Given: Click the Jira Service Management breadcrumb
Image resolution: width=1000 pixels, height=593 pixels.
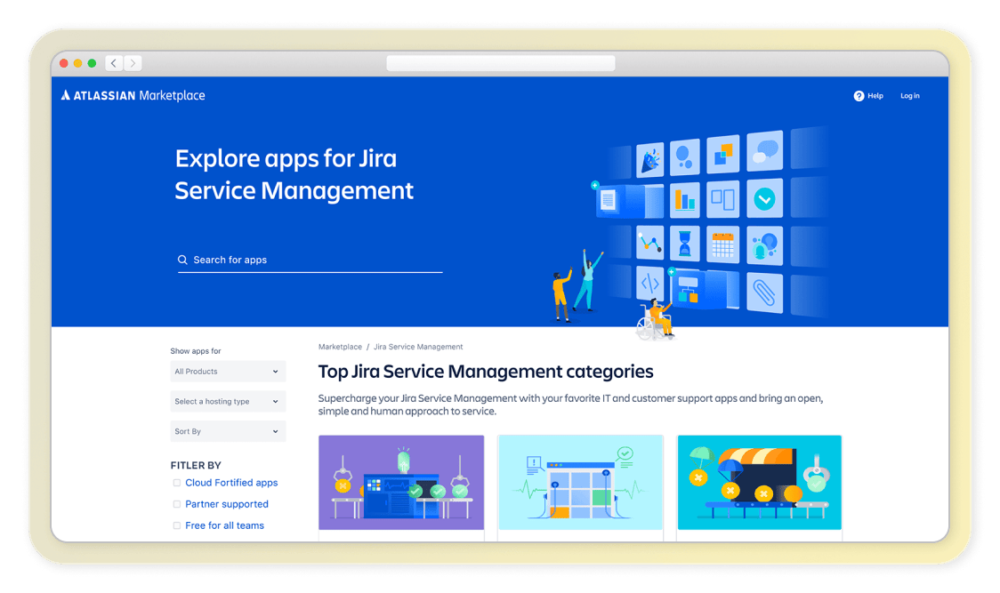Looking at the screenshot, I should [418, 347].
